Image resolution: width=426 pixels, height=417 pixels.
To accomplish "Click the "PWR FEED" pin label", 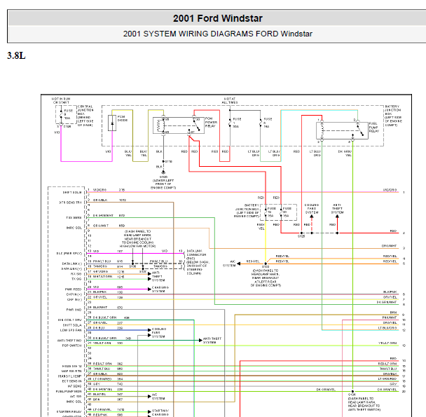I will pos(73,289).
